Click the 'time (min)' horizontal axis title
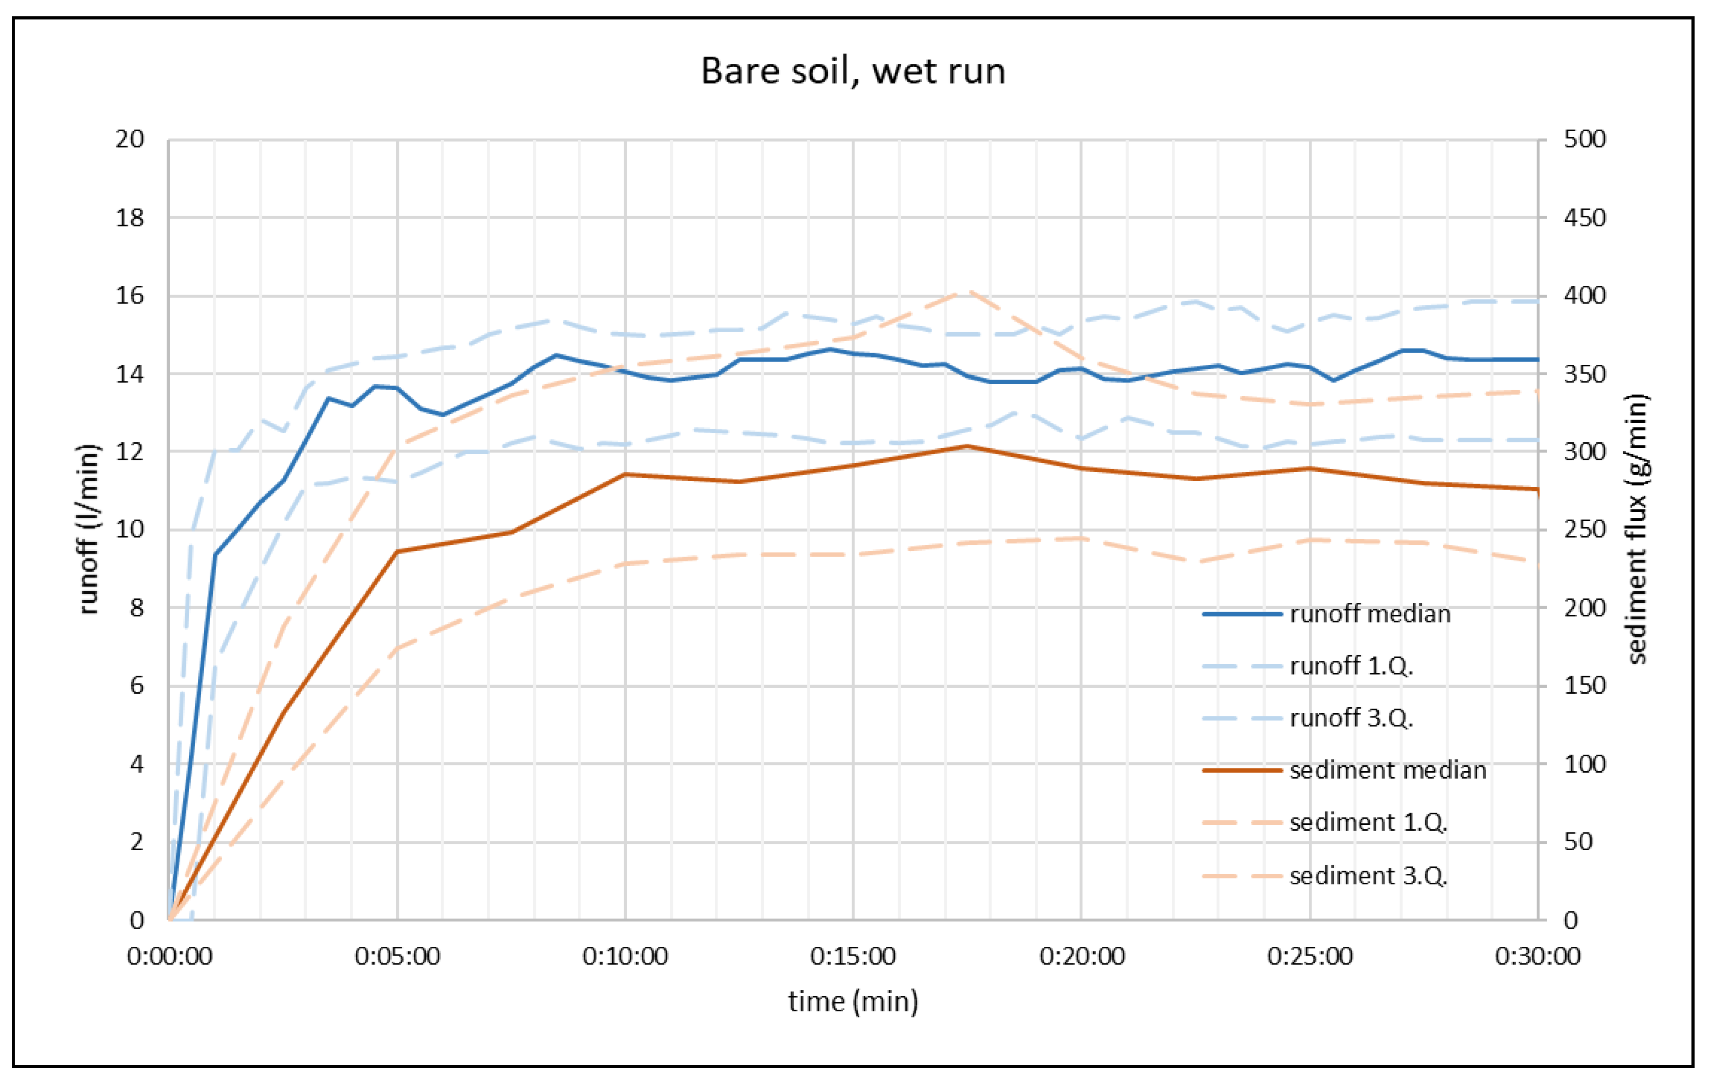Screen dimensions: 1715x1087 coord(853,1002)
